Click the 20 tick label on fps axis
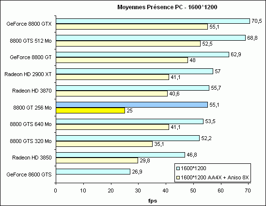Image resolution: width=266 pixels, height=206 pixels. tap(110, 190)
